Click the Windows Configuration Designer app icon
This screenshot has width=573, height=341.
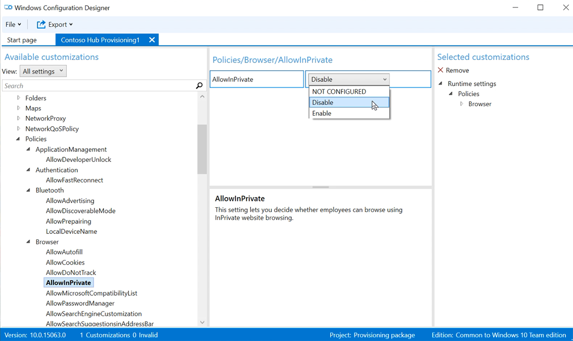coord(8,8)
